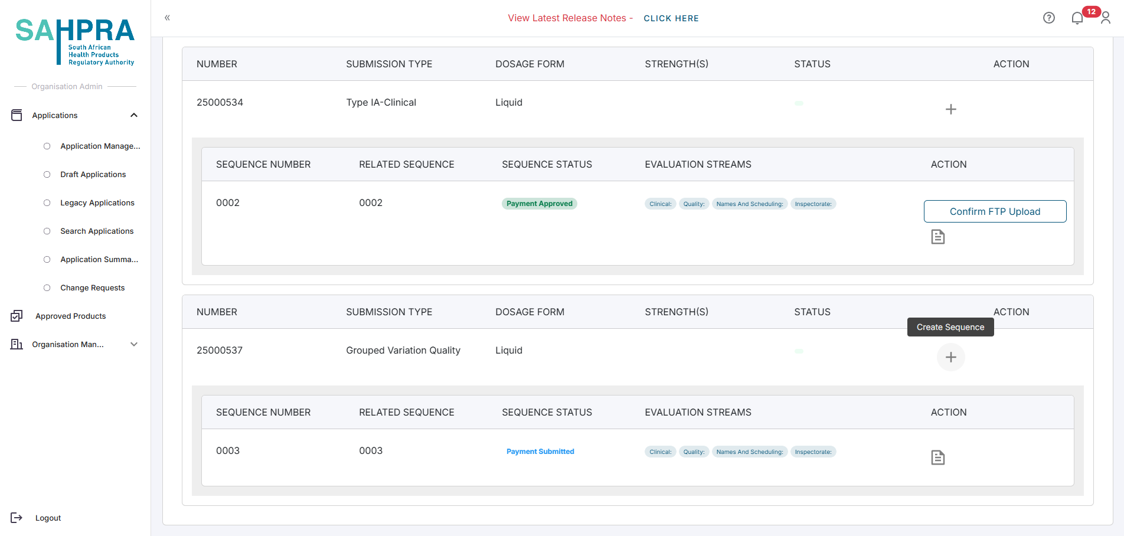Click the Logout icon in sidebar
1124x536 pixels.
17,518
